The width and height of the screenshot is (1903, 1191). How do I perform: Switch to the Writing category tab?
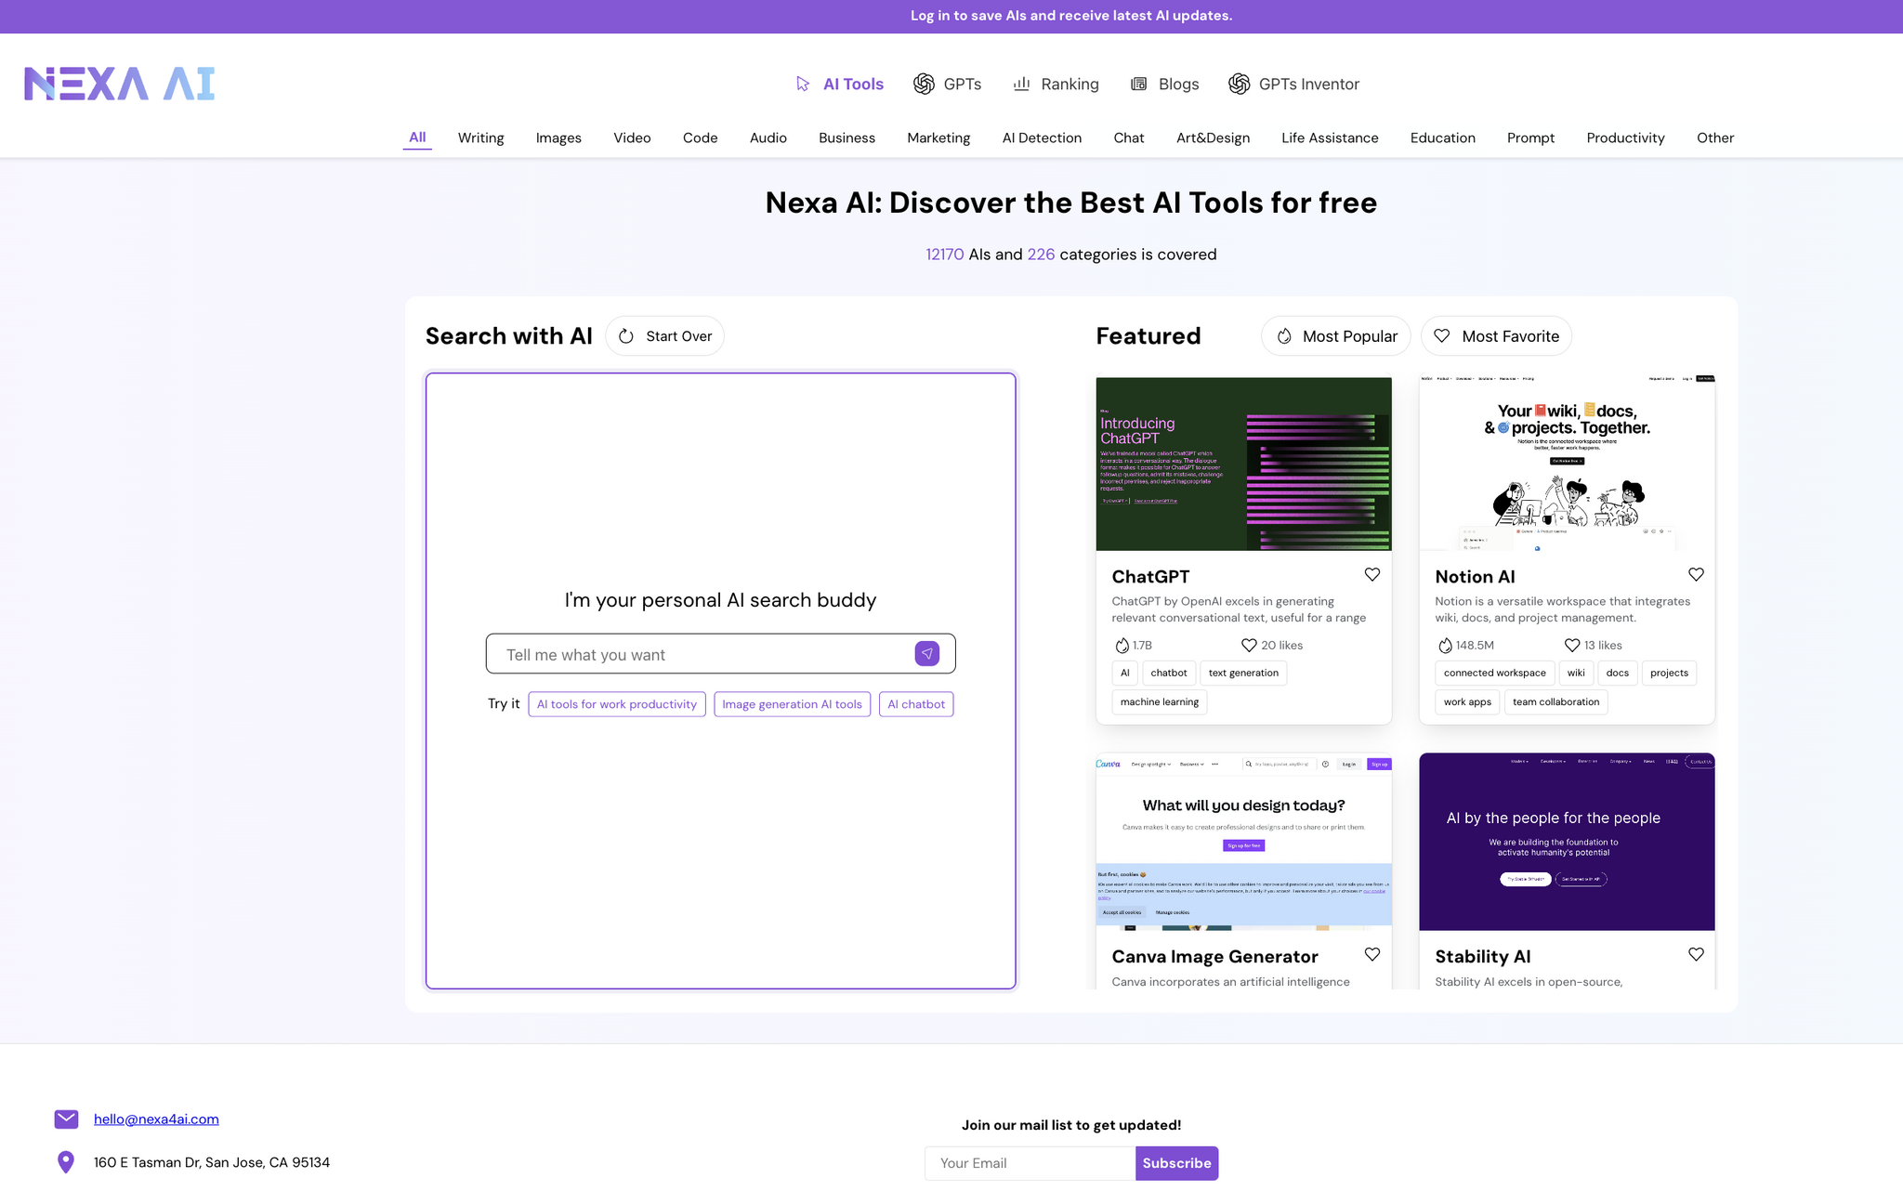[x=480, y=137]
